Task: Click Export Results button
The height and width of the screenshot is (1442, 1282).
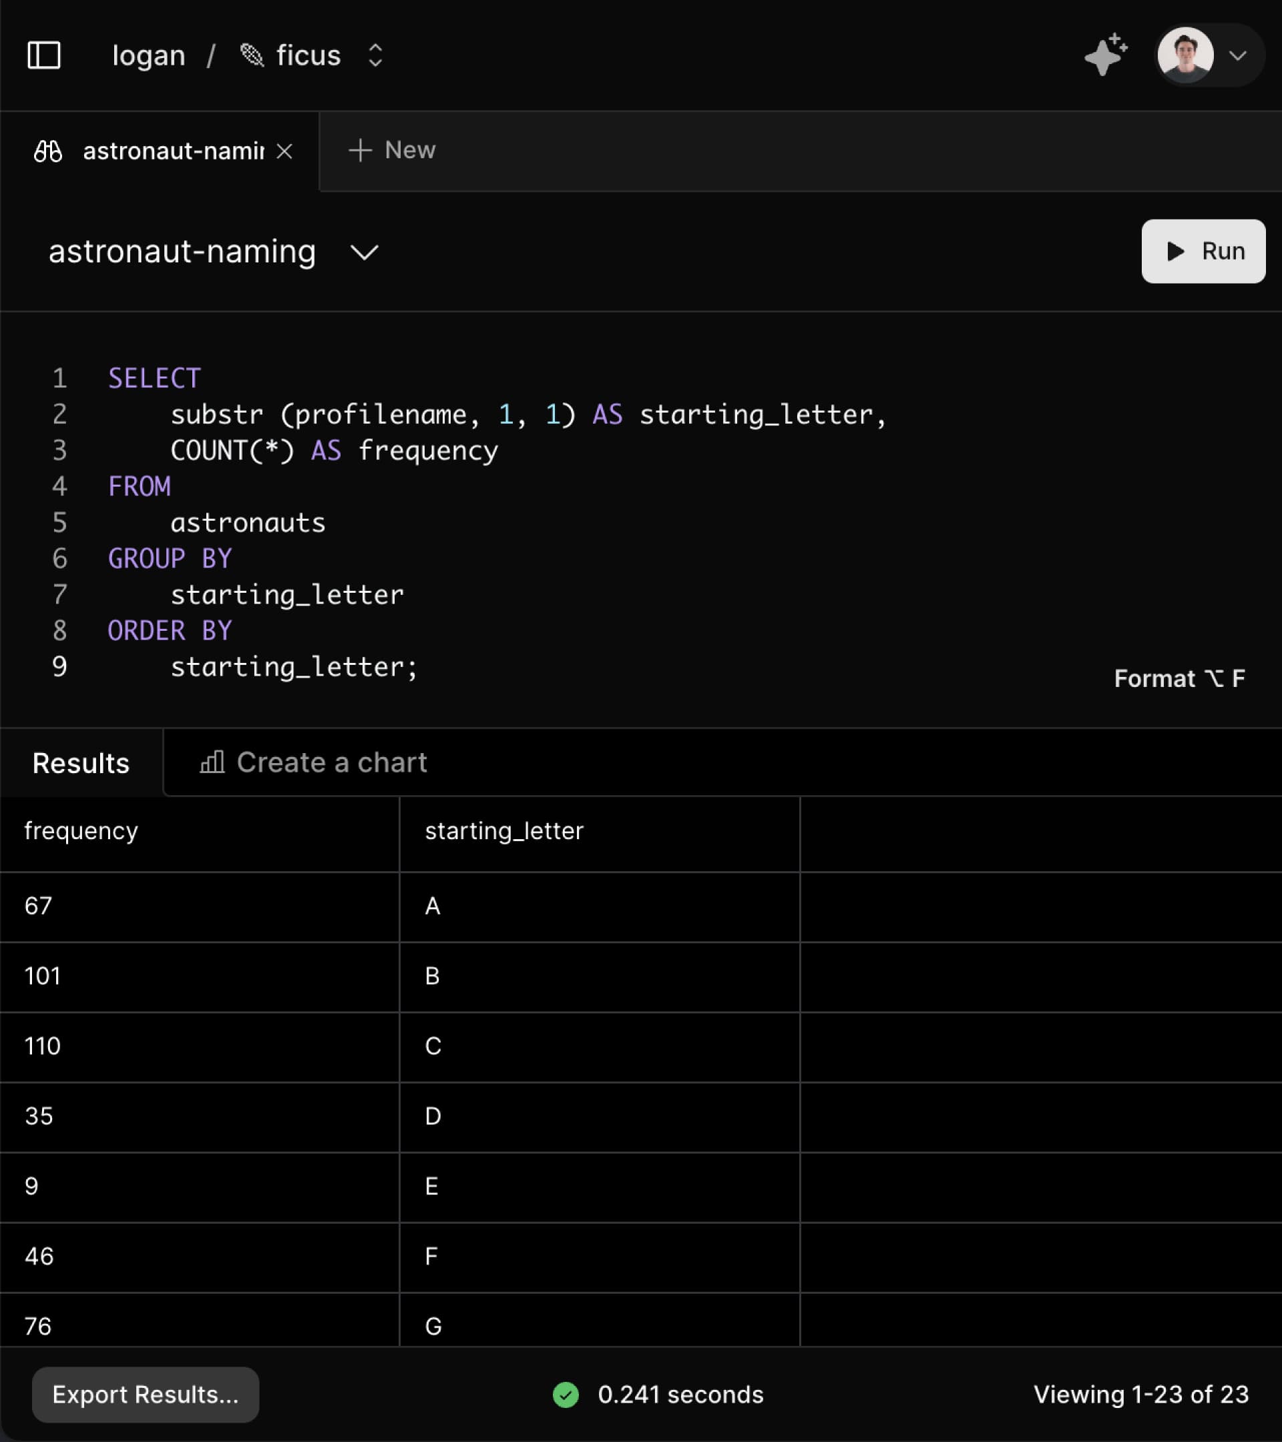Action: [146, 1395]
